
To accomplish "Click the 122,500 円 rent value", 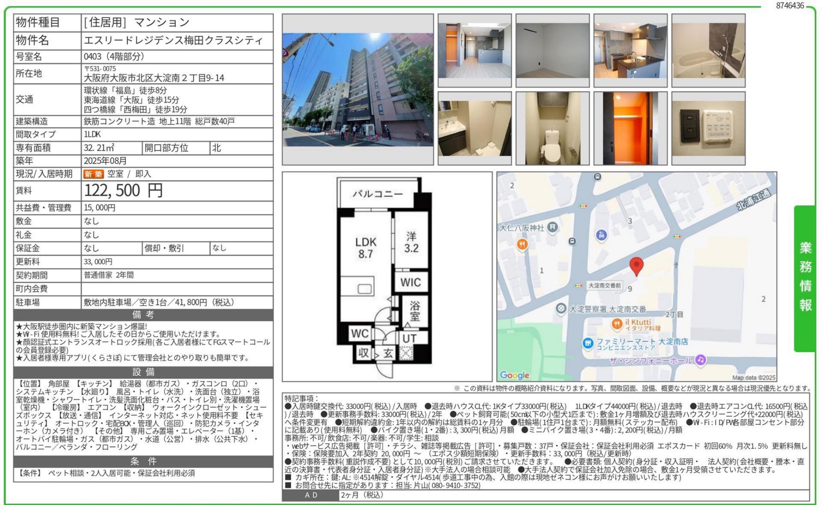I will pyautogui.click(x=123, y=190).
